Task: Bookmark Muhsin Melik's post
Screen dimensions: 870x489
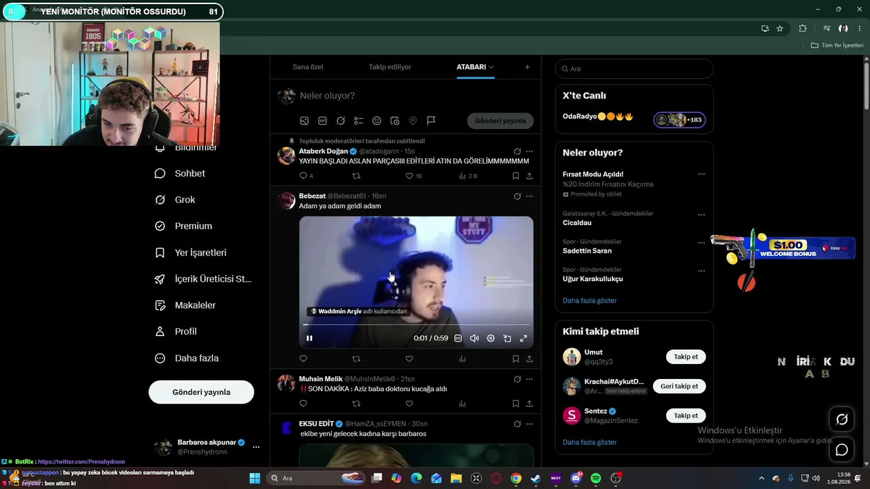Action: pos(516,403)
